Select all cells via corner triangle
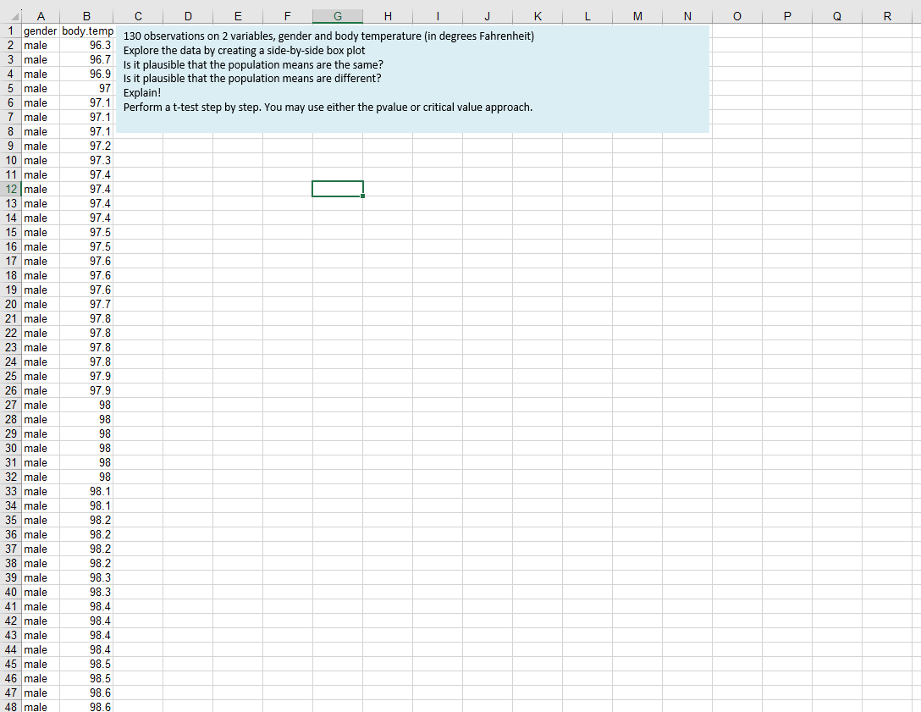The height and width of the screenshot is (712, 921). pyautogui.click(x=16, y=16)
